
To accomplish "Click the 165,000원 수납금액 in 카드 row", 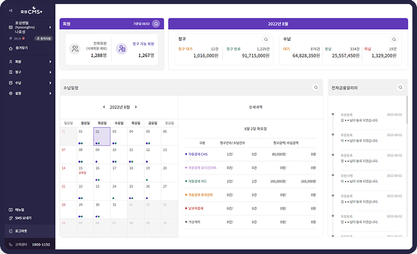I will tap(308, 181).
